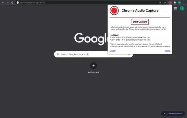Click the browser back arrow
This screenshot has height=118, width=187.
tap(3, 3)
